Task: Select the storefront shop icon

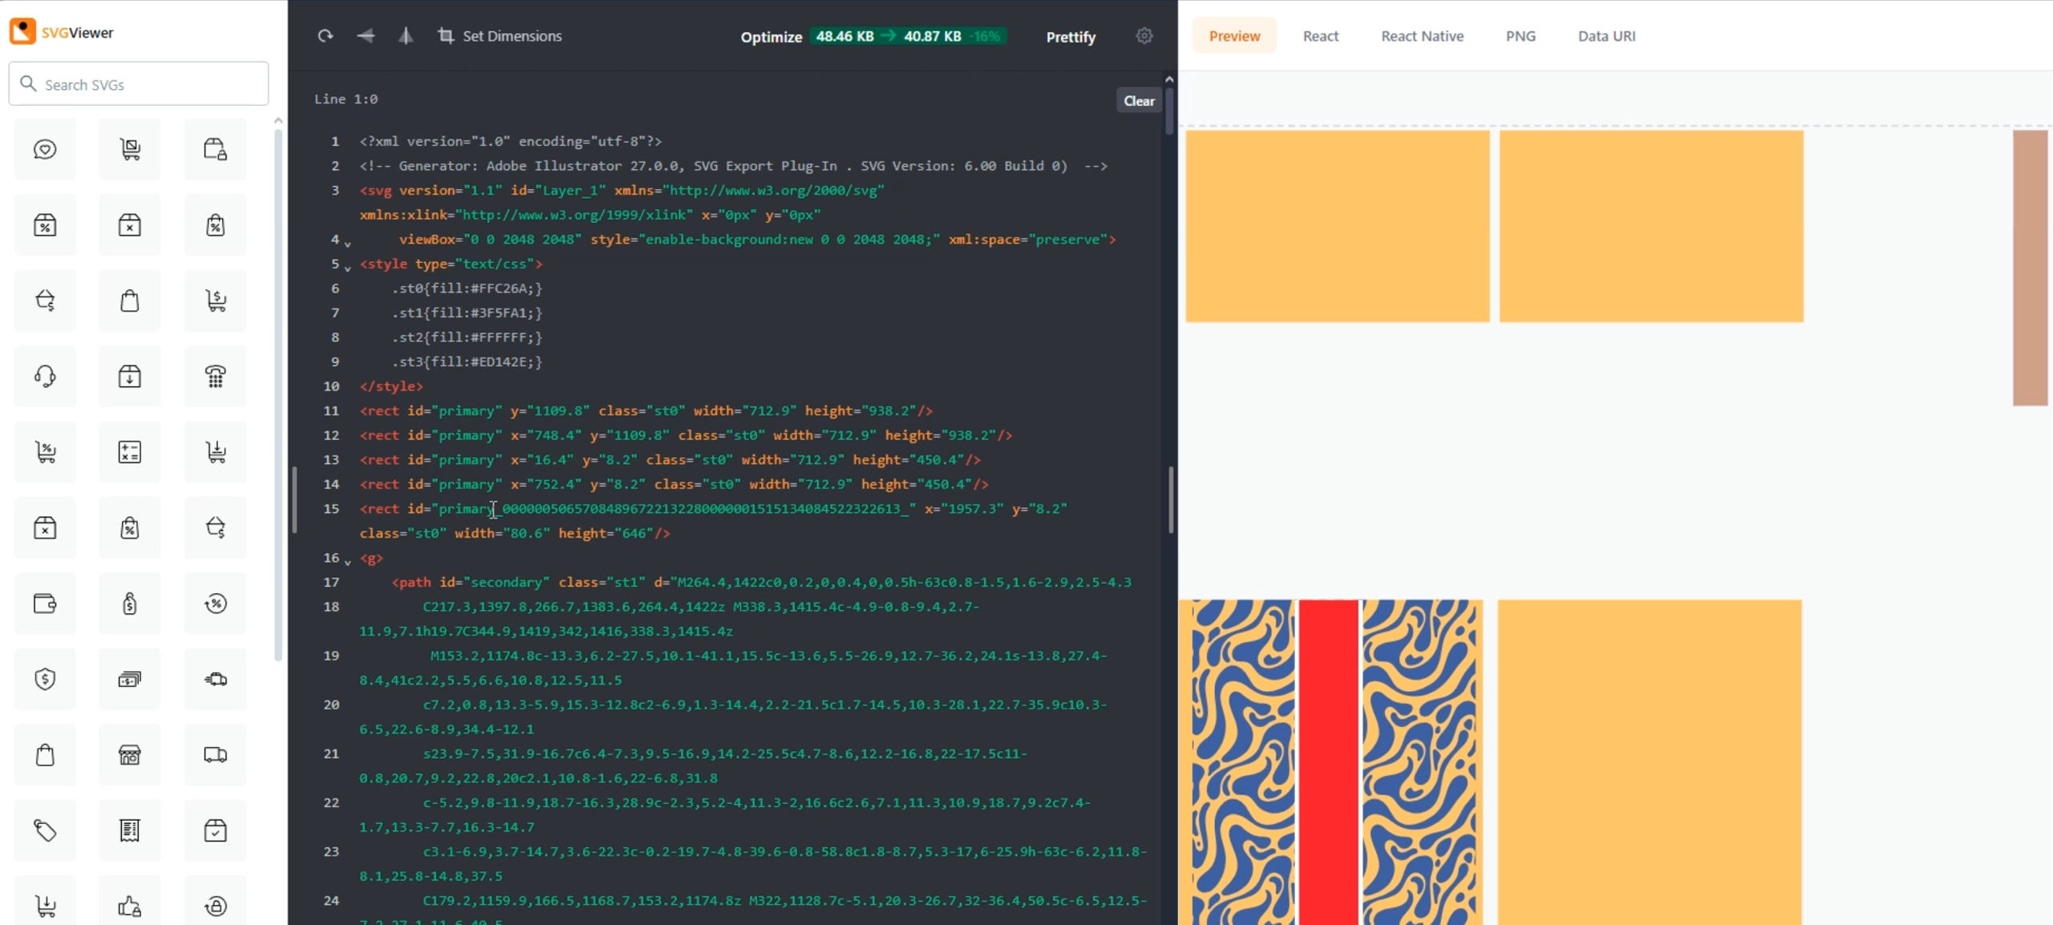Action: point(130,755)
